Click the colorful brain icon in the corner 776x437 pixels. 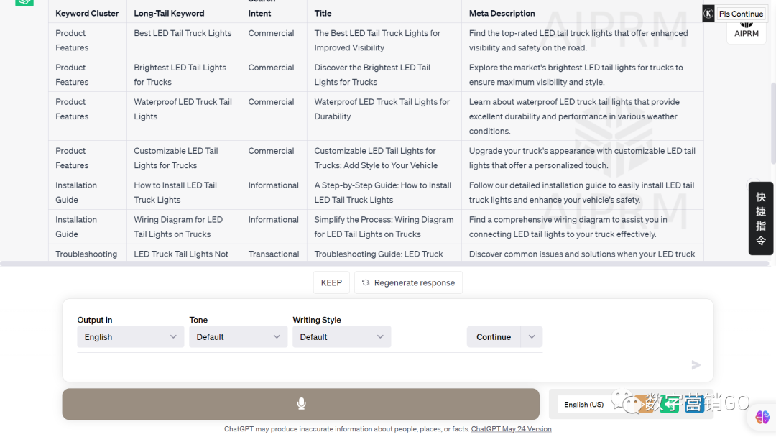(762, 417)
